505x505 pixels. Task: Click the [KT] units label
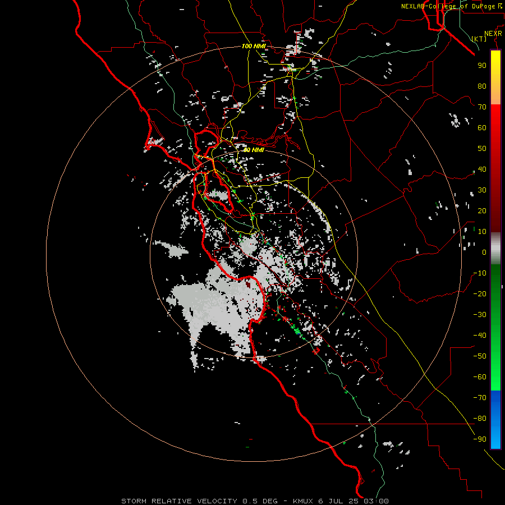(x=479, y=39)
